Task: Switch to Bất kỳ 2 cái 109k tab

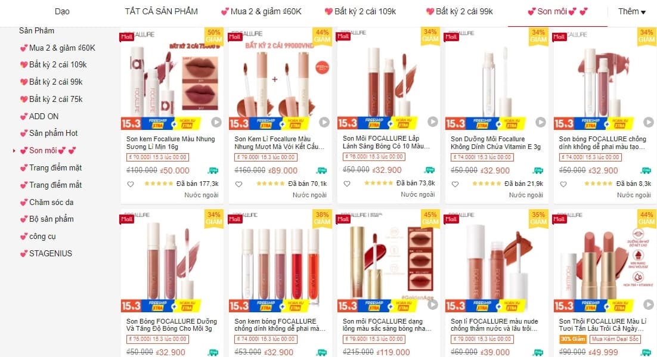Action: point(360,11)
